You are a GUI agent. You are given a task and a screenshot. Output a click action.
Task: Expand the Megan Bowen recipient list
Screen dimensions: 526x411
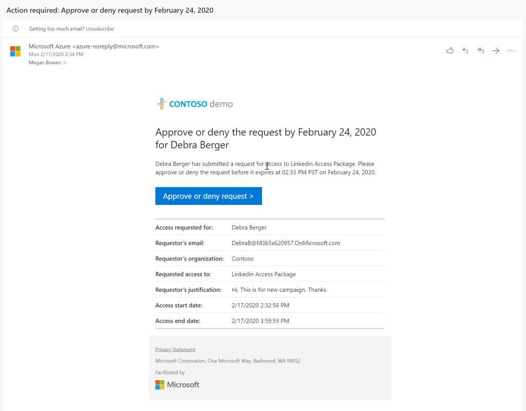(x=65, y=63)
